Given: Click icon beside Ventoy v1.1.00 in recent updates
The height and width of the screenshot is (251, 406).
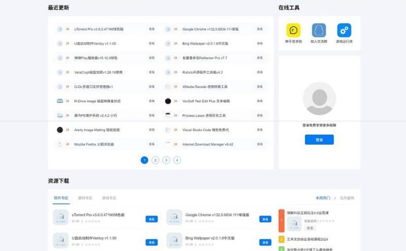Looking at the screenshot, I should click(60, 43).
